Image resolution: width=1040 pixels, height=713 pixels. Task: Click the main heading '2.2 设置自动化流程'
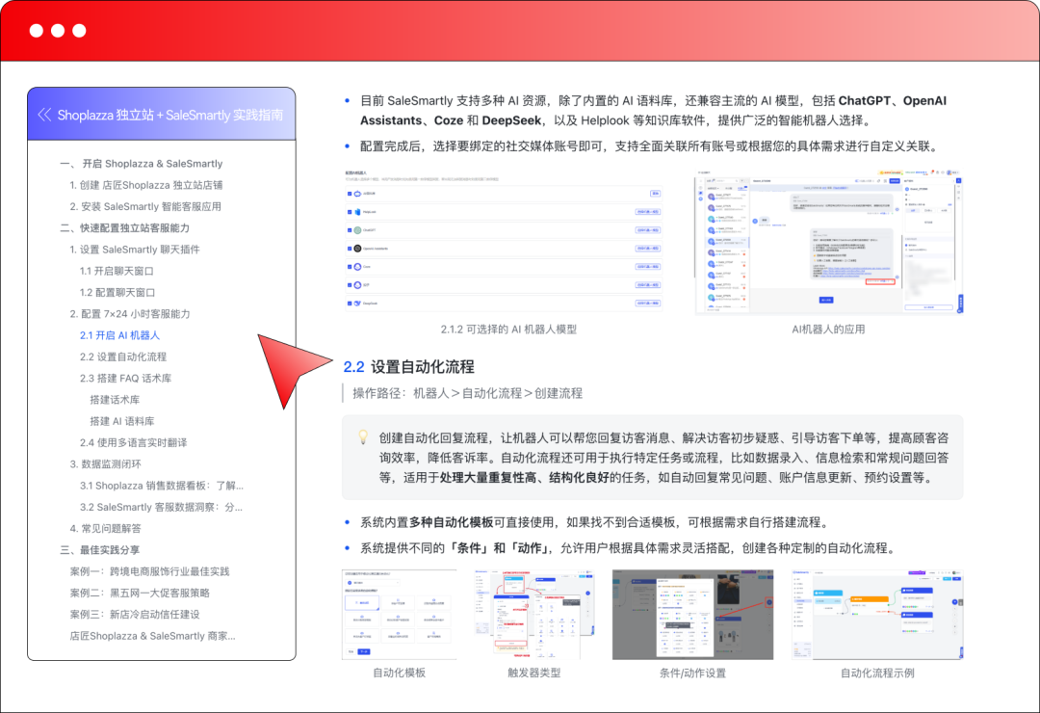(408, 366)
